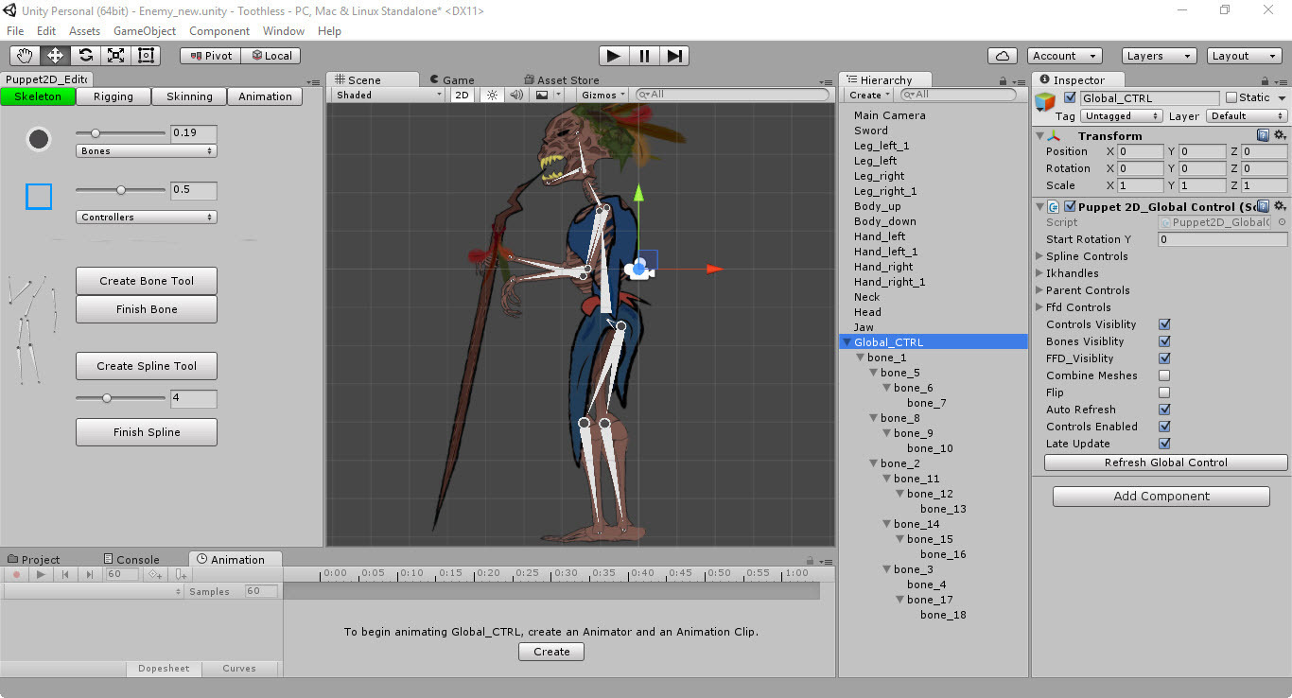Open the Component menu
The image size is (1292, 698).
click(x=219, y=31)
